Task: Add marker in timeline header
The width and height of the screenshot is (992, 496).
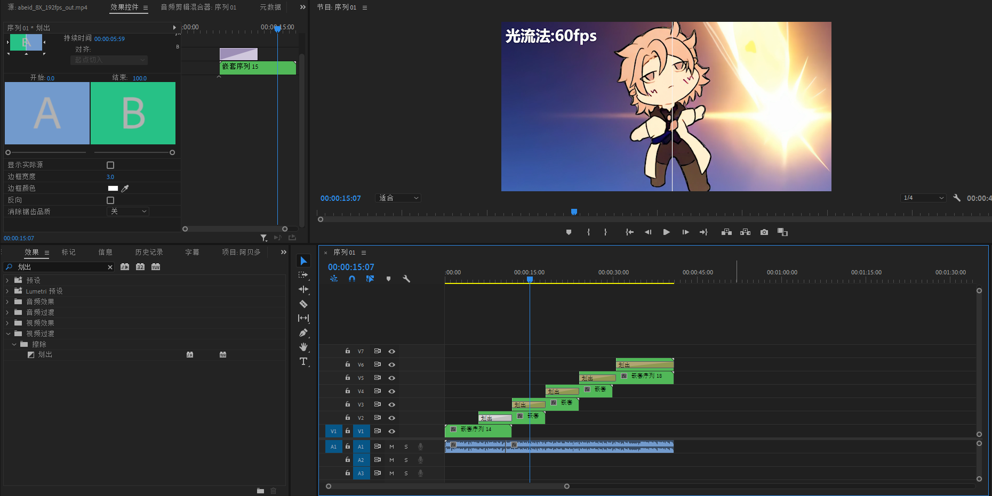Action: pos(388,279)
